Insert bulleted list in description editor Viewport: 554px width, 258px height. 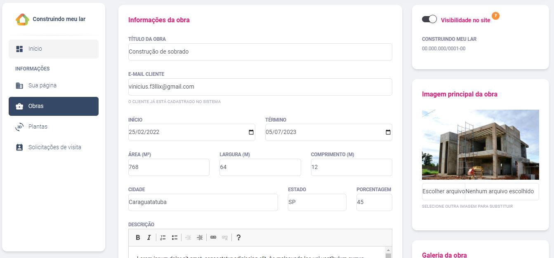tap(174, 237)
